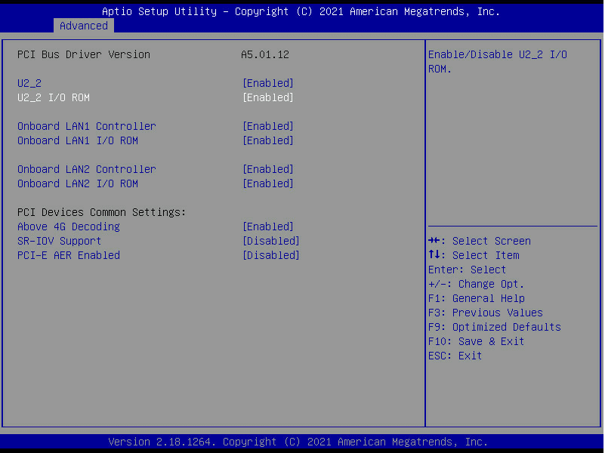Select Onboard LAN1 Controller setting
This screenshot has width=605, height=453.
pos(86,126)
